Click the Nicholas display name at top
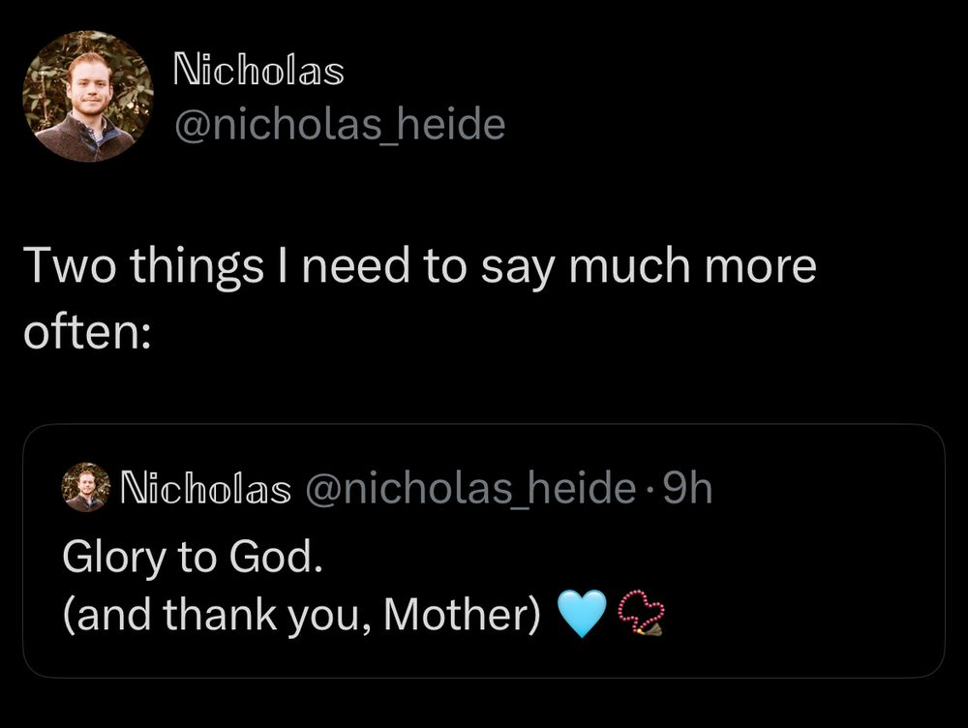The image size is (968, 728). [x=258, y=70]
